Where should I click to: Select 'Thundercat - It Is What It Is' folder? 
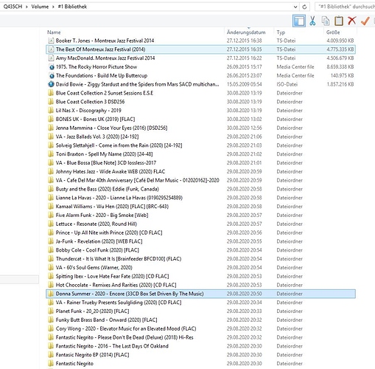[x=119, y=259]
